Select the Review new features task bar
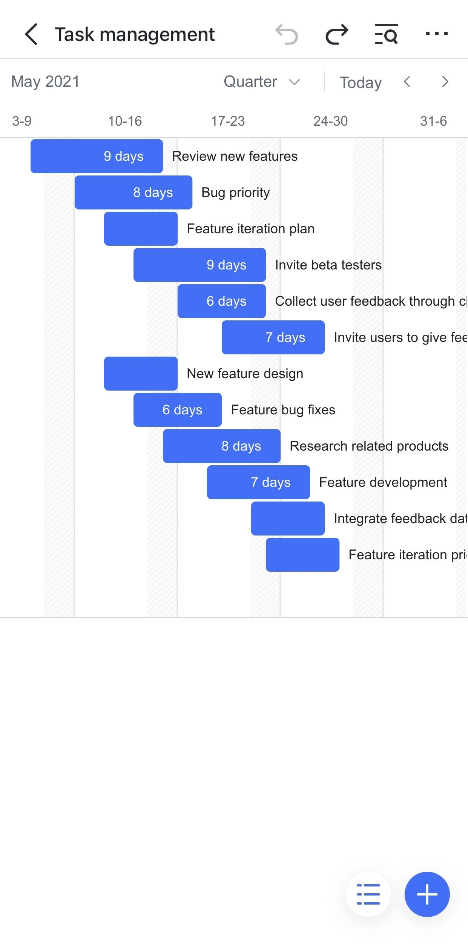The height and width of the screenshot is (951, 468). pos(97,156)
